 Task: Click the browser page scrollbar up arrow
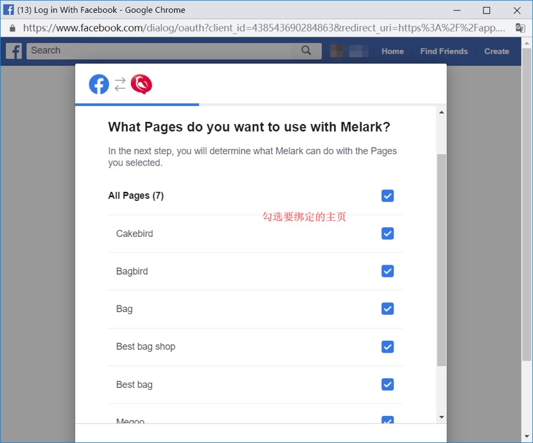coord(527,44)
